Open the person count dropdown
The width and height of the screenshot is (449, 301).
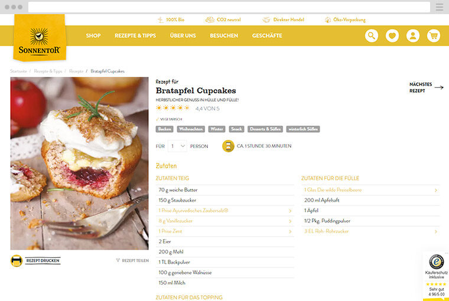(177, 146)
